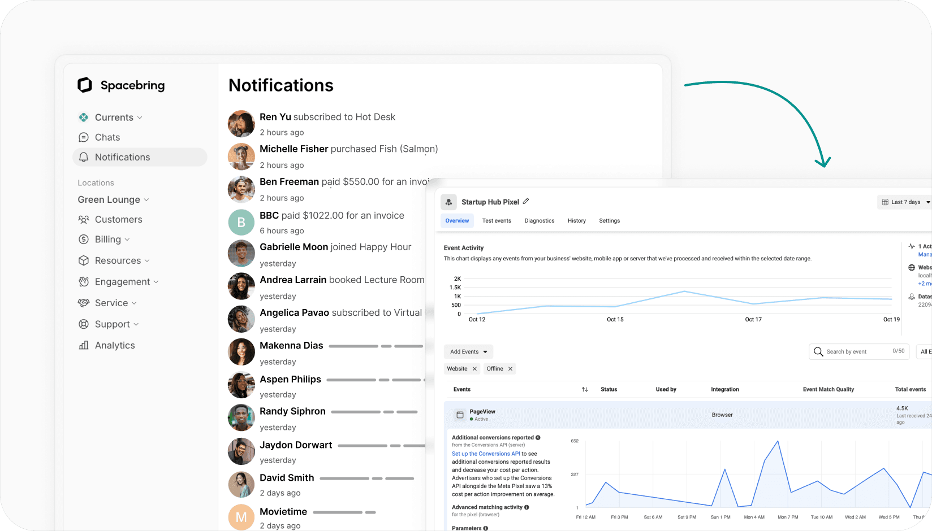Remove the Offline filter chip
Image resolution: width=932 pixels, height=531 pixels.
coord(510,369)
